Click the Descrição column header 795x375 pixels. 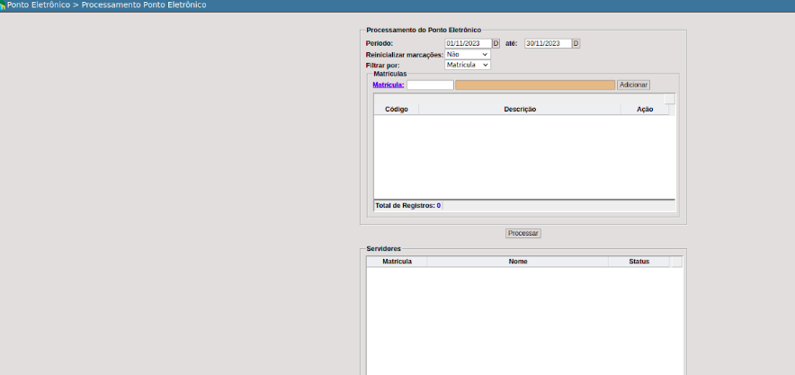(520, 109)
